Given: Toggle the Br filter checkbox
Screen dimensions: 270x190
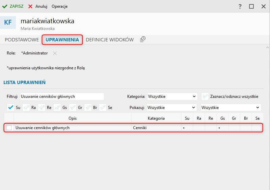Looking at the screenshot, I should (88, 108).
